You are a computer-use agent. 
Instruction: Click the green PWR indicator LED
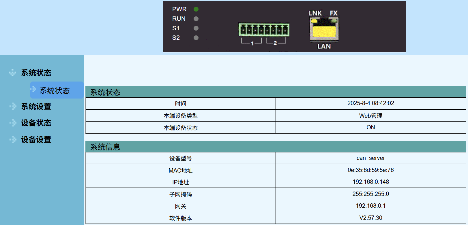(196, 9)
